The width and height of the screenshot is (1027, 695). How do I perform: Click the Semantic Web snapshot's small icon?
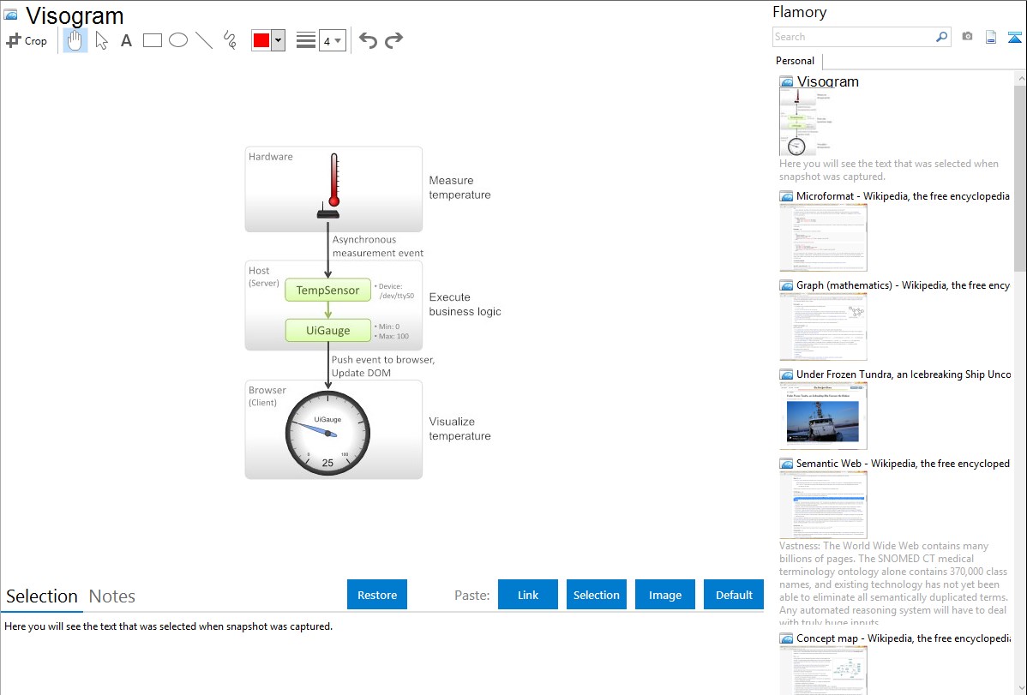786,463
